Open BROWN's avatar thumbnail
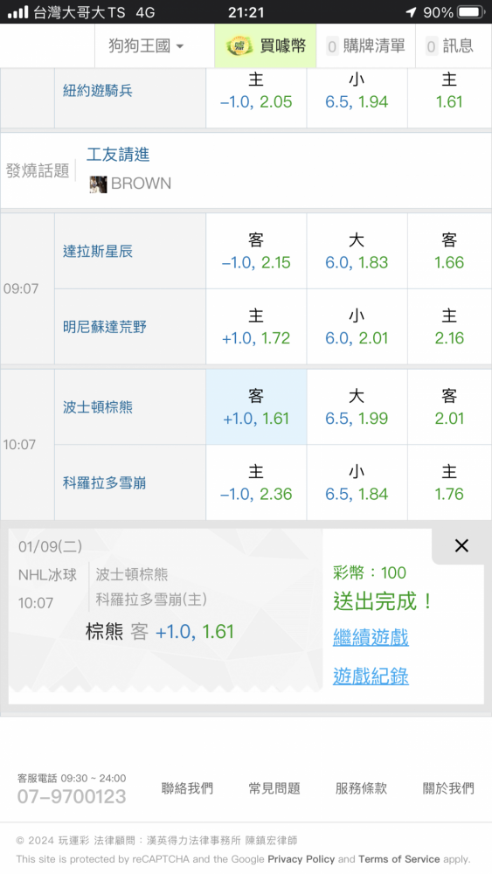The image size is (492, 874). (x=98, y=184)
